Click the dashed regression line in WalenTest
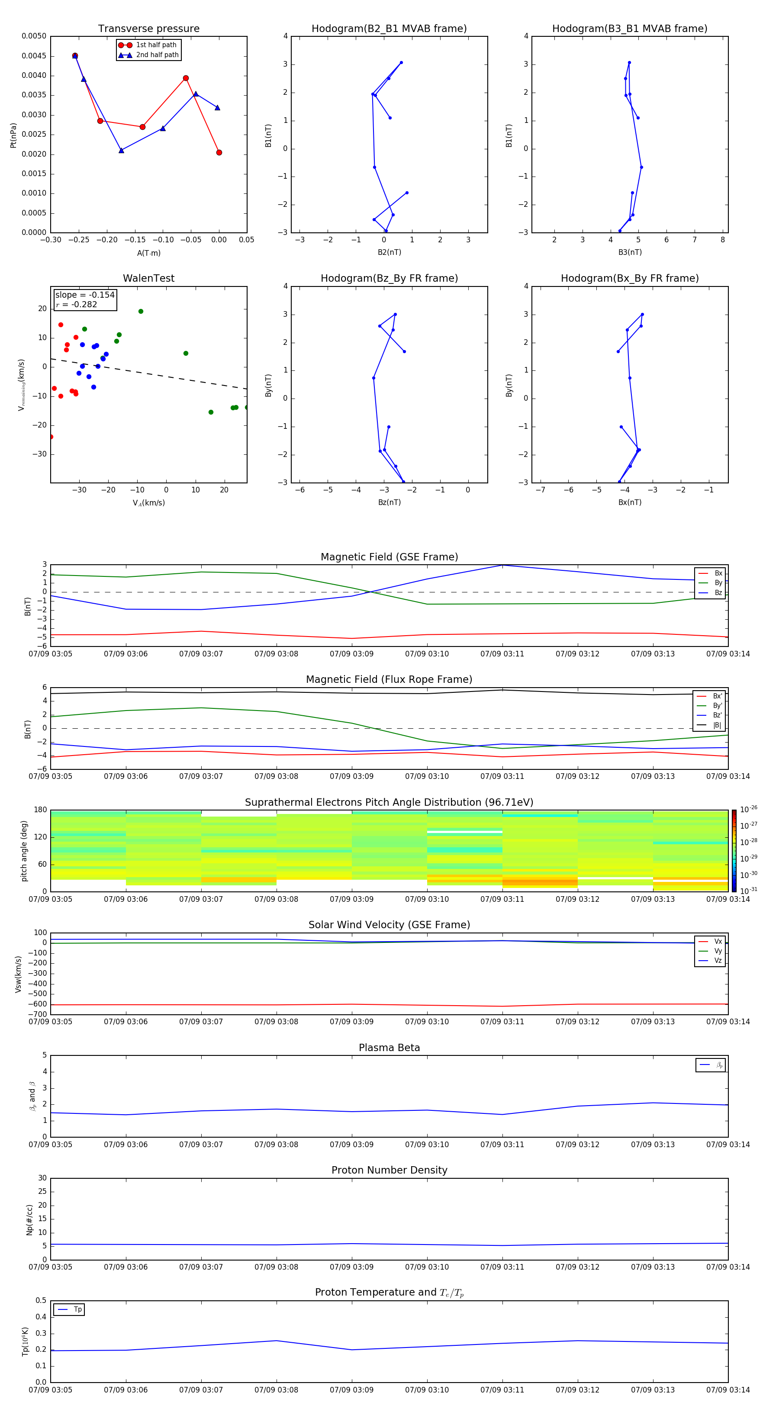779x1428 pixels. [x=148, y=373]
